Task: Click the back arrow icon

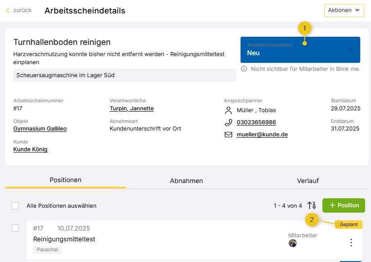Action: [x=8, y=10]
